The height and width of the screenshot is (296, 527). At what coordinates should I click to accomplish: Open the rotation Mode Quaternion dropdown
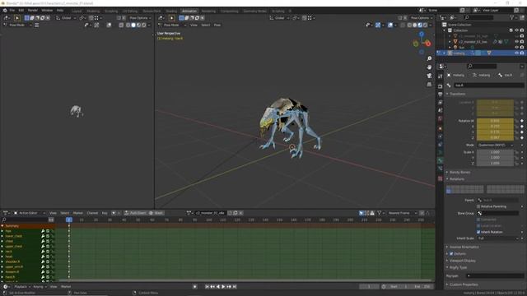(x=496, y=145)
